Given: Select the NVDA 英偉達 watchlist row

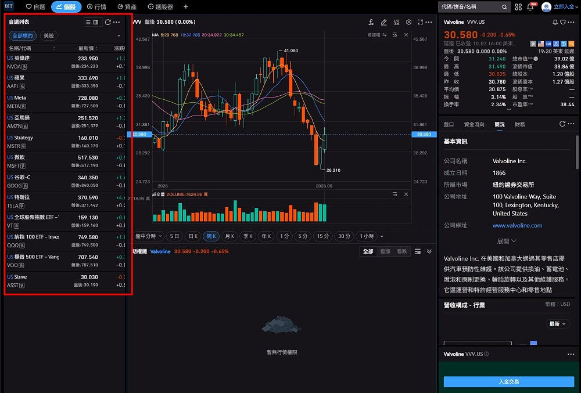Looking at the screenshot, I should [66, 63].
